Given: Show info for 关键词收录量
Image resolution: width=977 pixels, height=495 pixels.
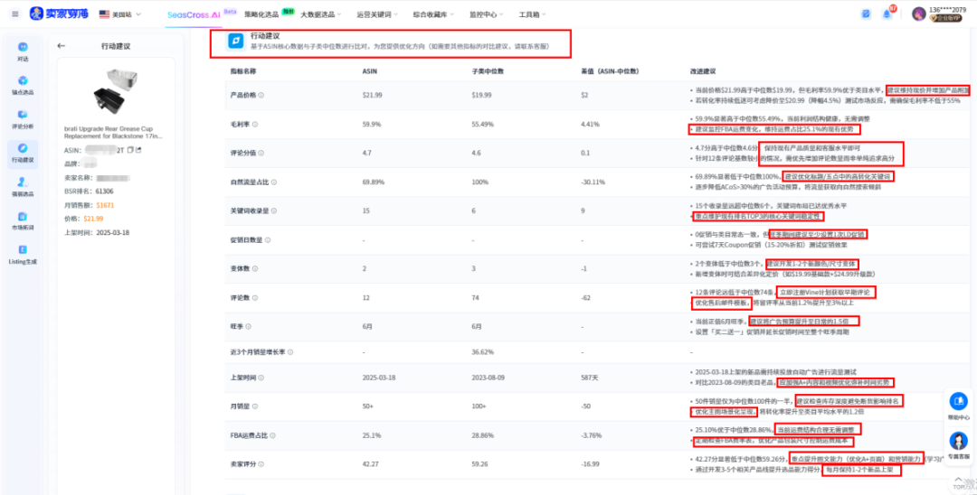Looking at the screenshot, I should 274,210.
